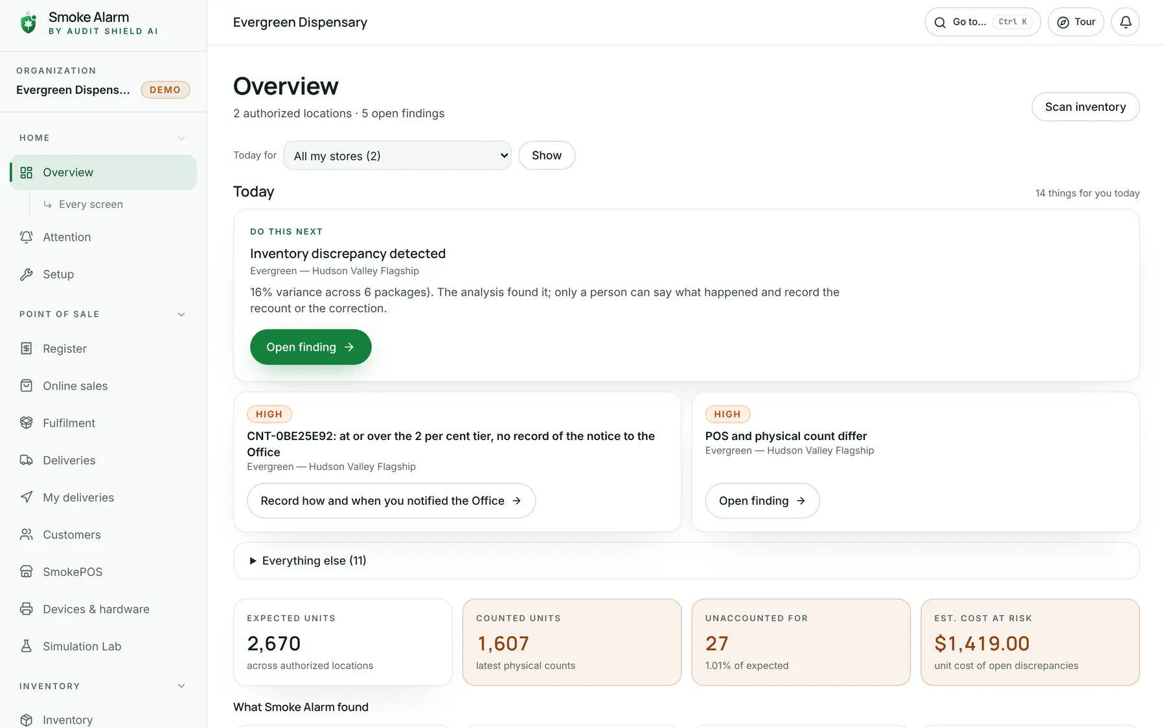Click 'Inventory discrepancy detected' heading
This screenshot has width=1166, height=728.
click(348, 254)
